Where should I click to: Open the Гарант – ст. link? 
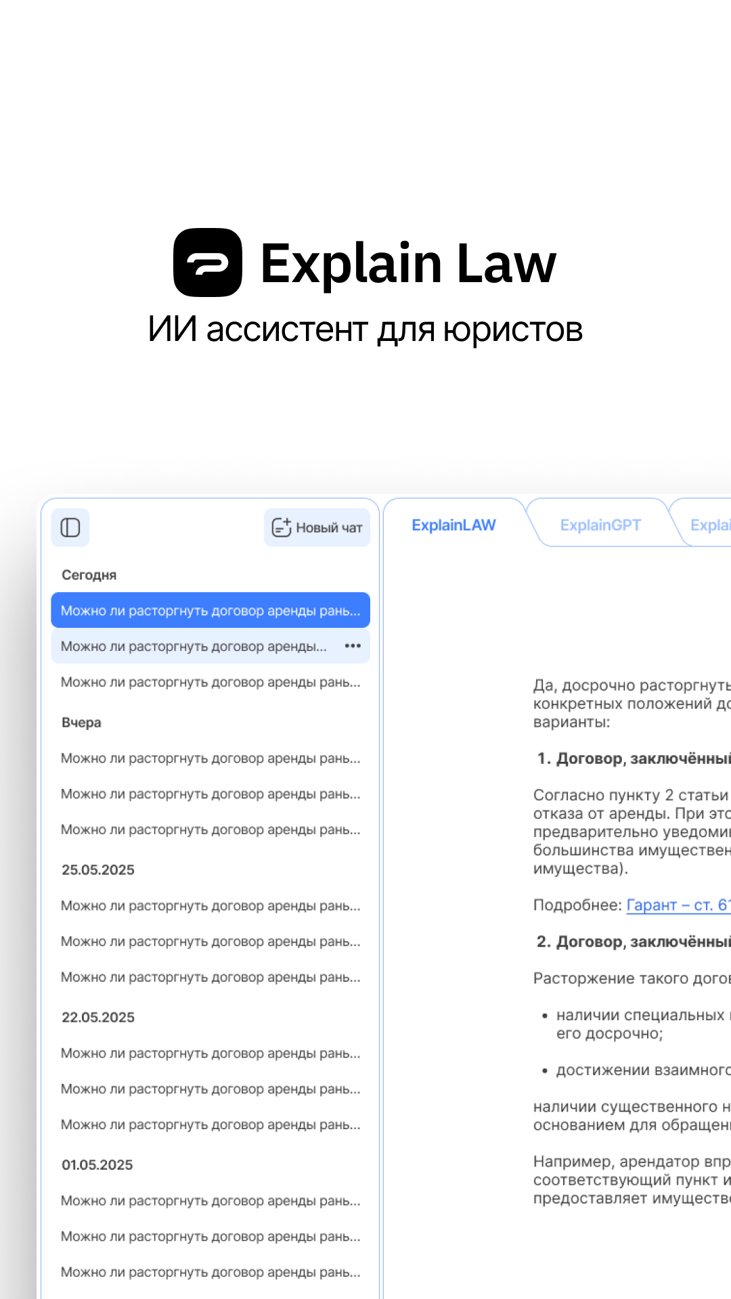click(x=678, y=905)
